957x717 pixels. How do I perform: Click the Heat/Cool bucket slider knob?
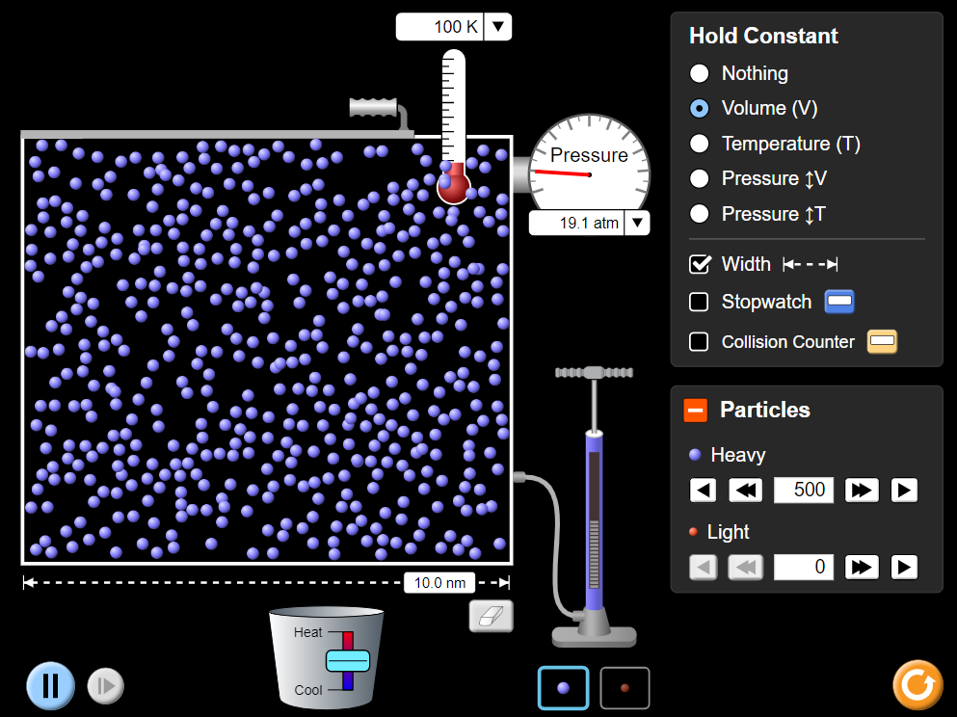click(348, 661)
